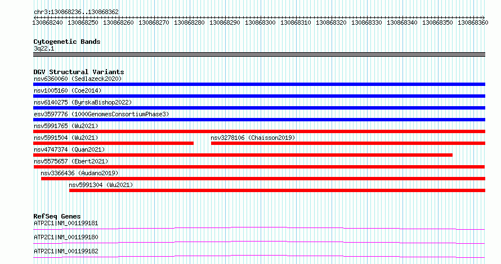Click ruler position 130868360
Screen dimensions: 501x264
pyautogui.click(x=473, y=22)
